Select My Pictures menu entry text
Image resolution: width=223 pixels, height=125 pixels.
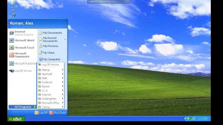51,46
